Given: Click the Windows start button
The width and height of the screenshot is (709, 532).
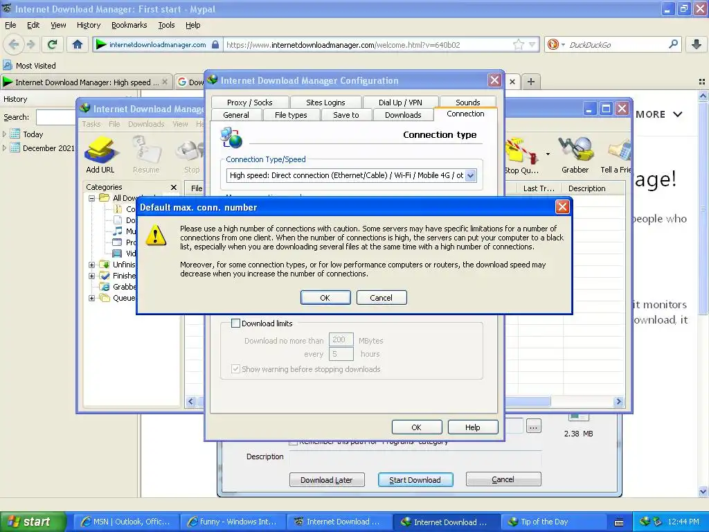Looking at the screenshot, I should (33, 522).
